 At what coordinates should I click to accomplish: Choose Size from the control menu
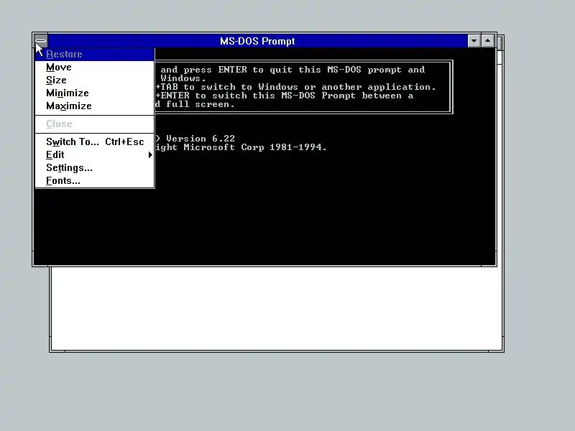95,80
